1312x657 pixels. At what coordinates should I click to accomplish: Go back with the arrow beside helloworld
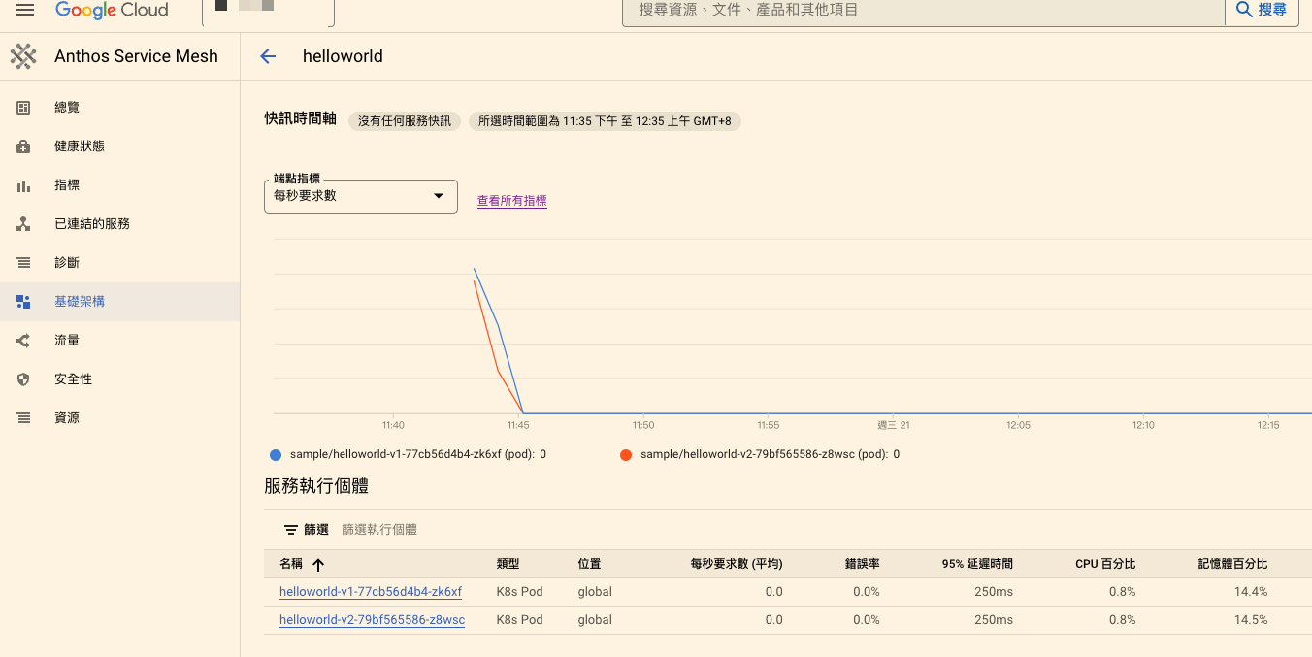pyautogui.click(x=268, y=56)
